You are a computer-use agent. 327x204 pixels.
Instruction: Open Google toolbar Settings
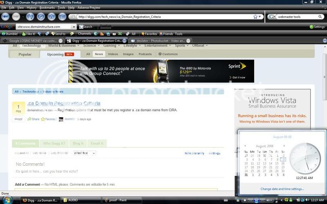pos(317,27)
